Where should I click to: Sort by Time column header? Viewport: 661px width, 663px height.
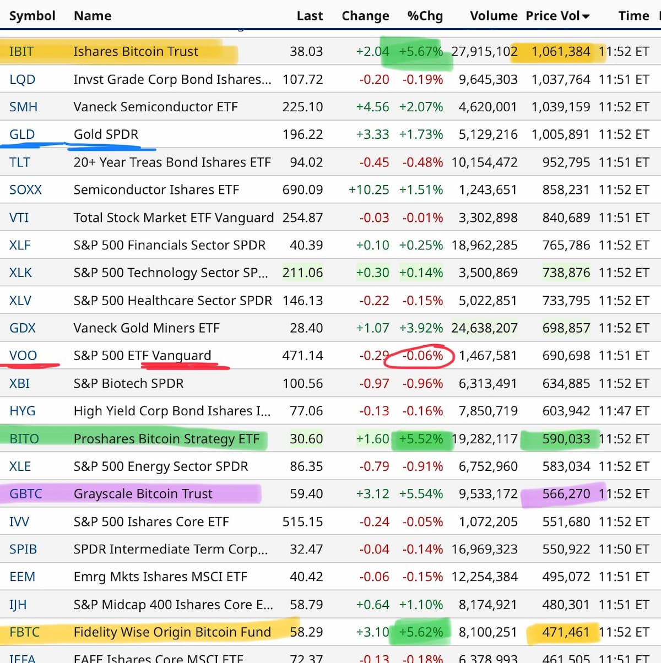click(x=633, y=16)
